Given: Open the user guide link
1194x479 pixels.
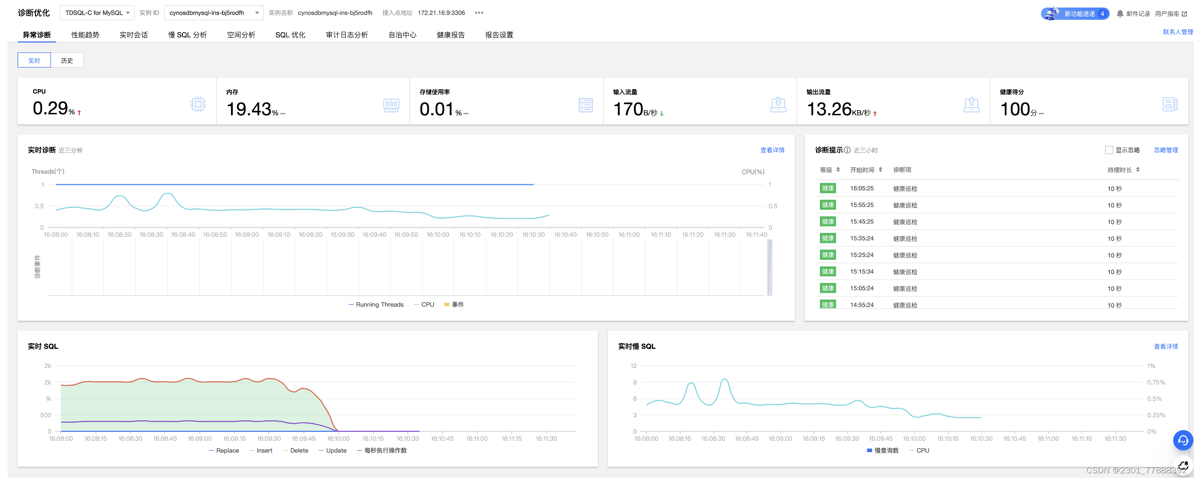Looking at the screenshot, I should 1167,14.
